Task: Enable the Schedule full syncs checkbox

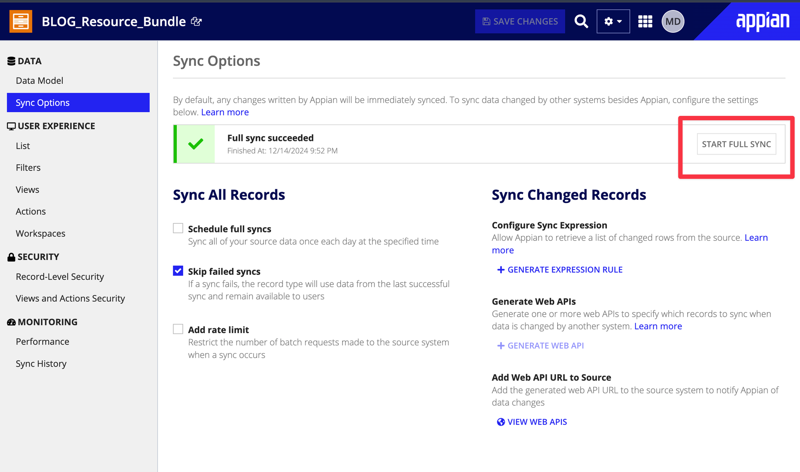Action: pyautogui.click(x=178, y=228)
